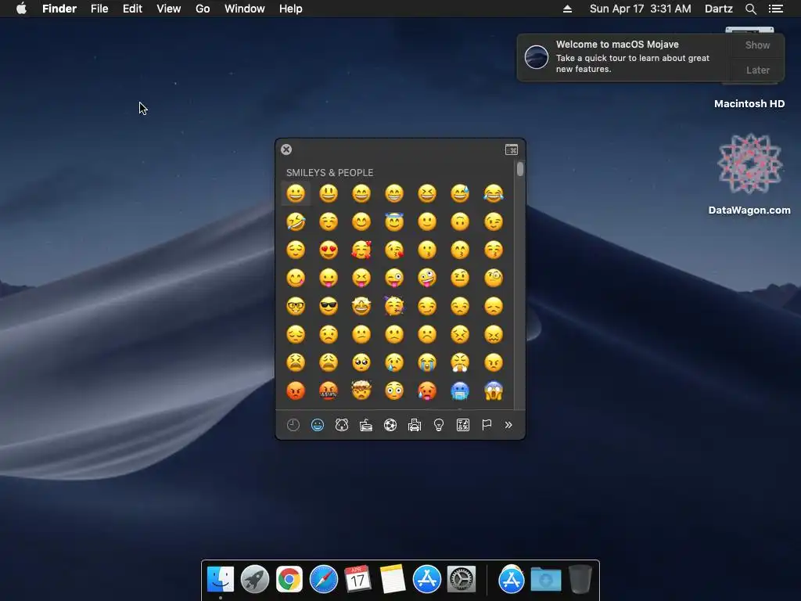Open the Finder menu
This screenshot has height=601, width=801.
click(x=59, y=9)
